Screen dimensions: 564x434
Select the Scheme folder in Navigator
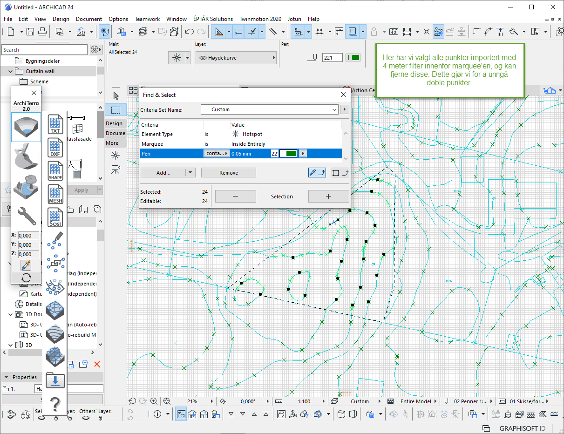coord(39,81)
